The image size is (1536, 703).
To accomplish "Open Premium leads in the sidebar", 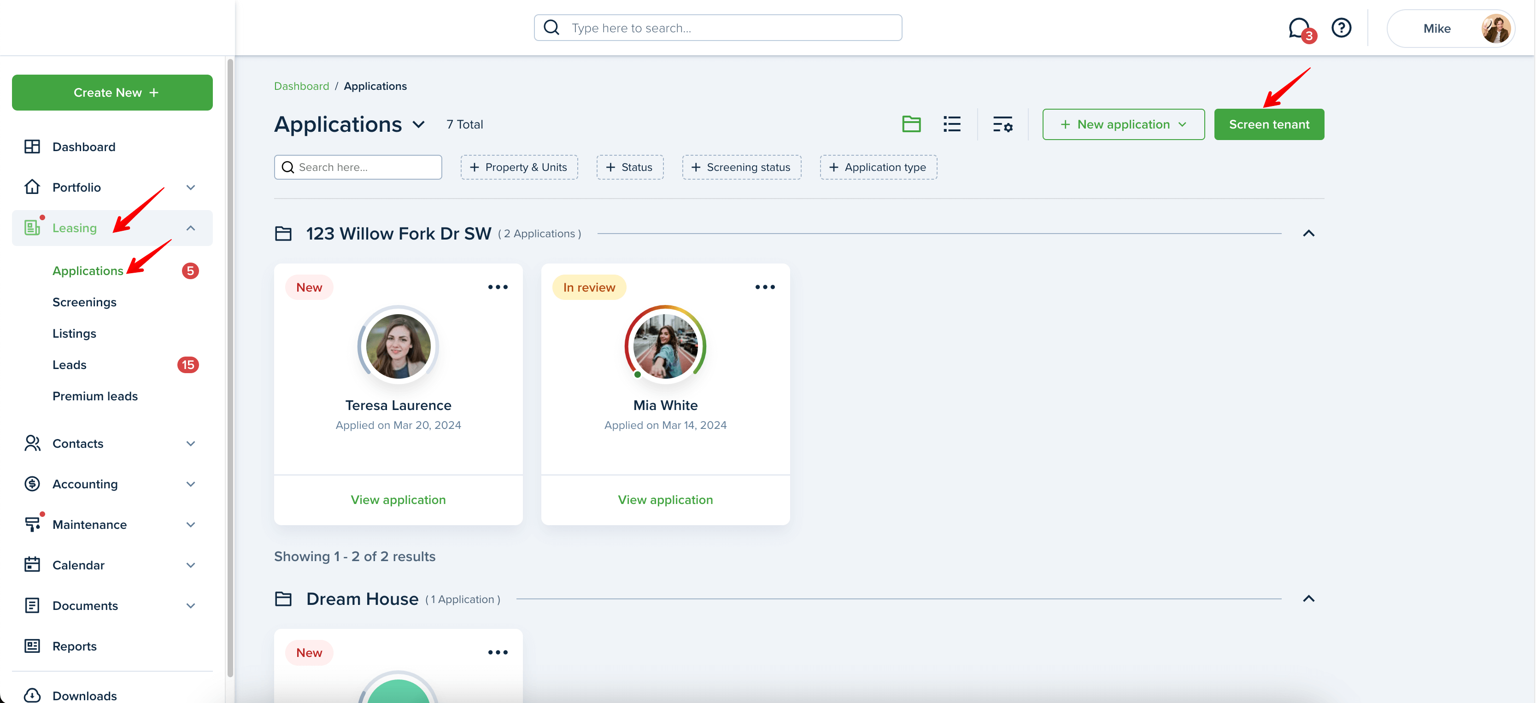I will 95,396.
